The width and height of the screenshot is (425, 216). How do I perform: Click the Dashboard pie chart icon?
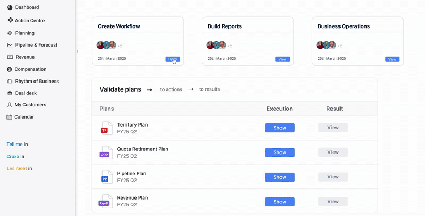coord(10,7)
